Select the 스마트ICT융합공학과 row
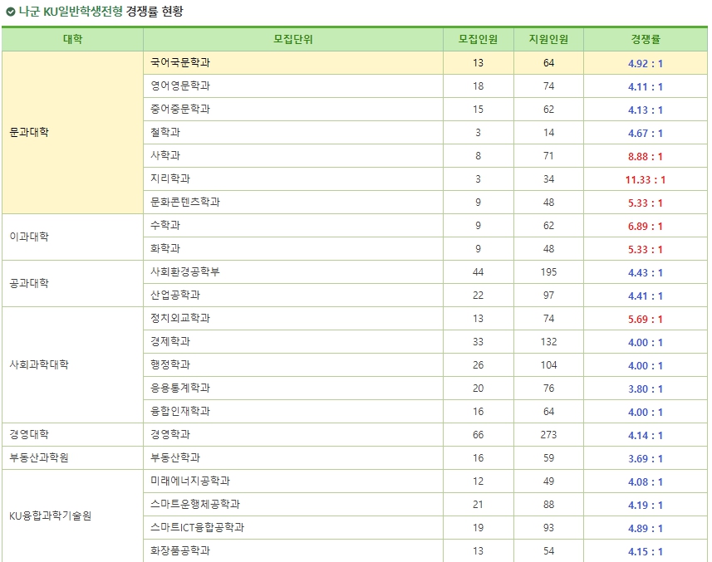 coord(425,527)
